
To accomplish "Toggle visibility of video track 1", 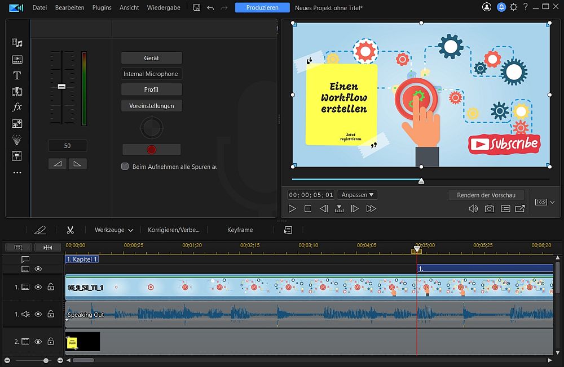I will coord(38,287).
